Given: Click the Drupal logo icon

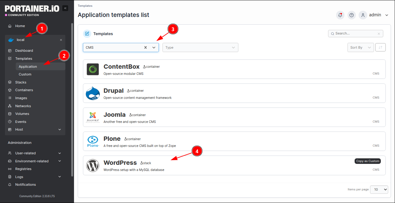Looking at the screenshot, I should click(x=93, y=93).
